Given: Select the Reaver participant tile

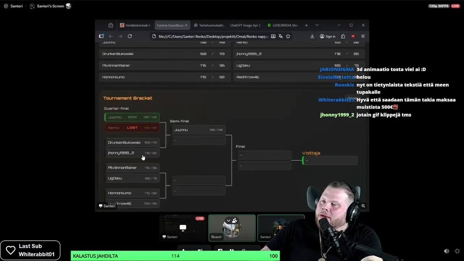Looking at the screenshot, I should click(x=232, y=228).
